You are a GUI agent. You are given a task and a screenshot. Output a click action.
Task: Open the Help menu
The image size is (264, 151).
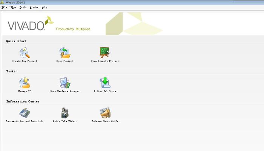pos(45,8)
